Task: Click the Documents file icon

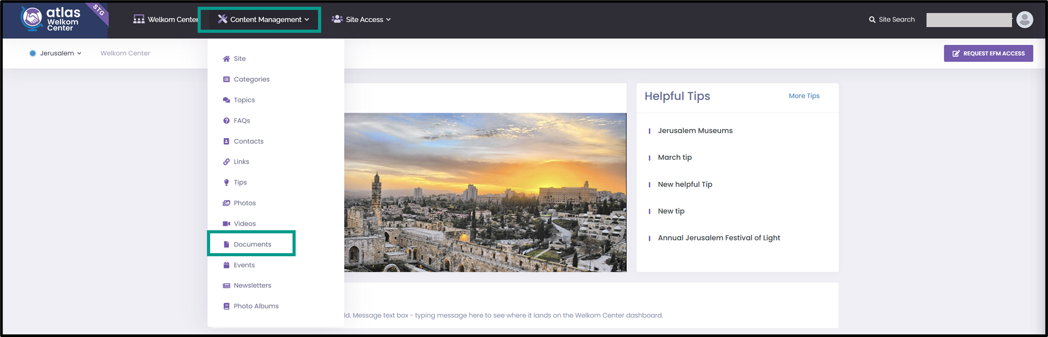Action: point(226,244)
